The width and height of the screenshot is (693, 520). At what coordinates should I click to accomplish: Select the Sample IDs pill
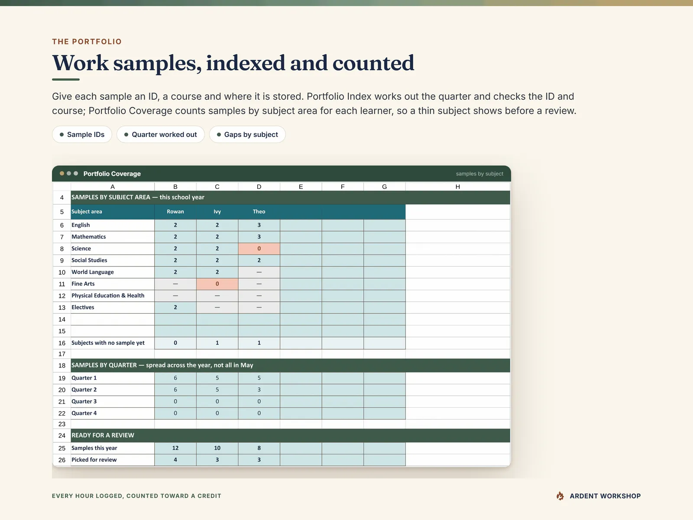click(82, 134)
